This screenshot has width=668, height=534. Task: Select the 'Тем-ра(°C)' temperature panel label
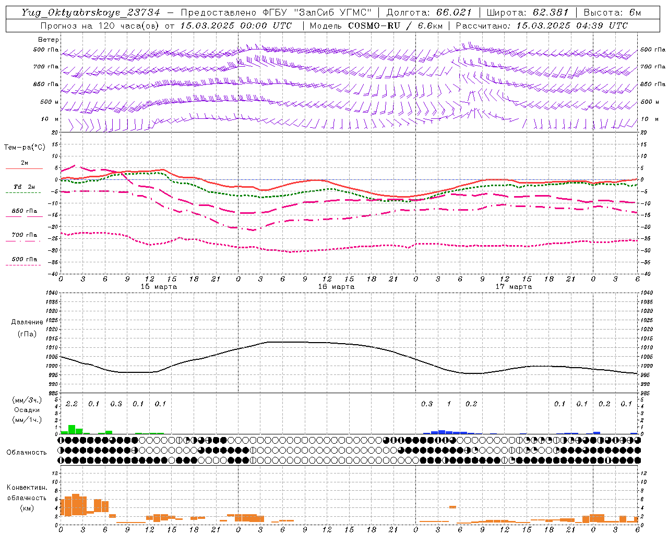(x=25, y=148)
